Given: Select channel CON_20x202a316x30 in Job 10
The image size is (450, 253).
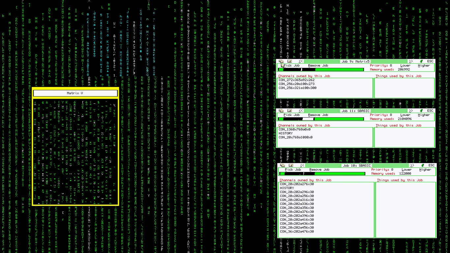Looking at the screenshot, I should coord(297,200).
